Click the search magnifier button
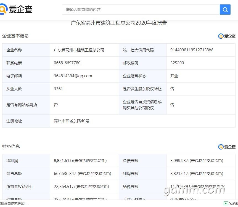 (x=225, y=10)
